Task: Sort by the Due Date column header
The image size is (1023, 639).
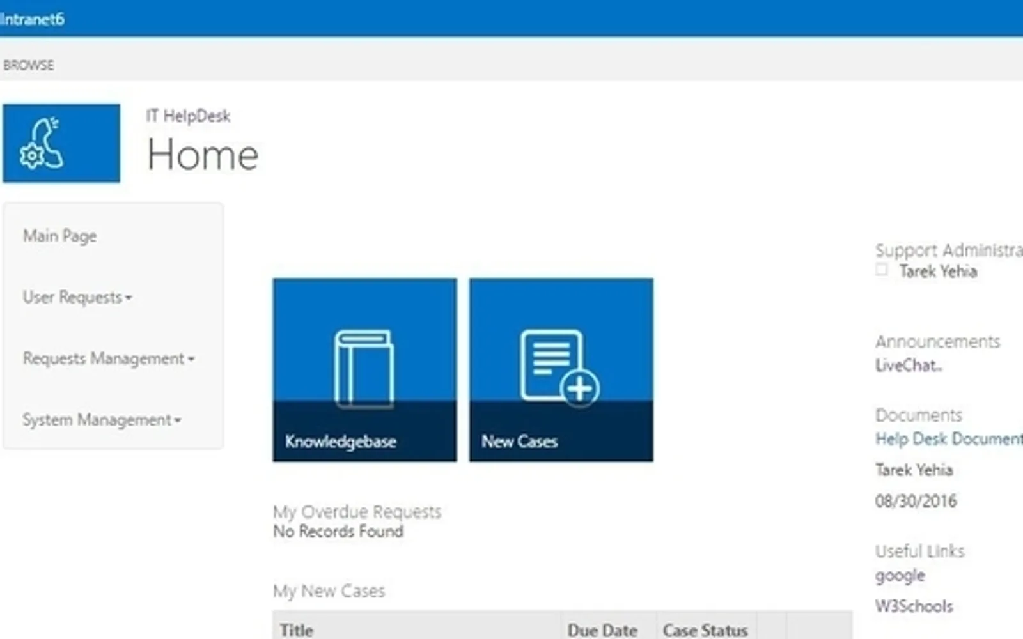Action: [602, 630]
